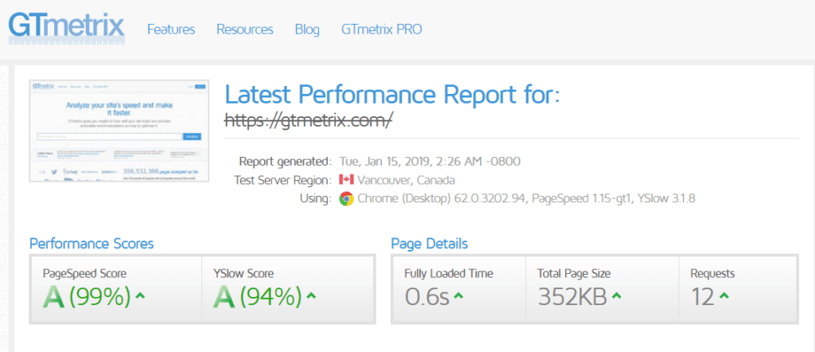Image resolution: width=815 pixels, height=352 pixels.
Task: Go to the Blog page
Action: [x=307, y=29]
